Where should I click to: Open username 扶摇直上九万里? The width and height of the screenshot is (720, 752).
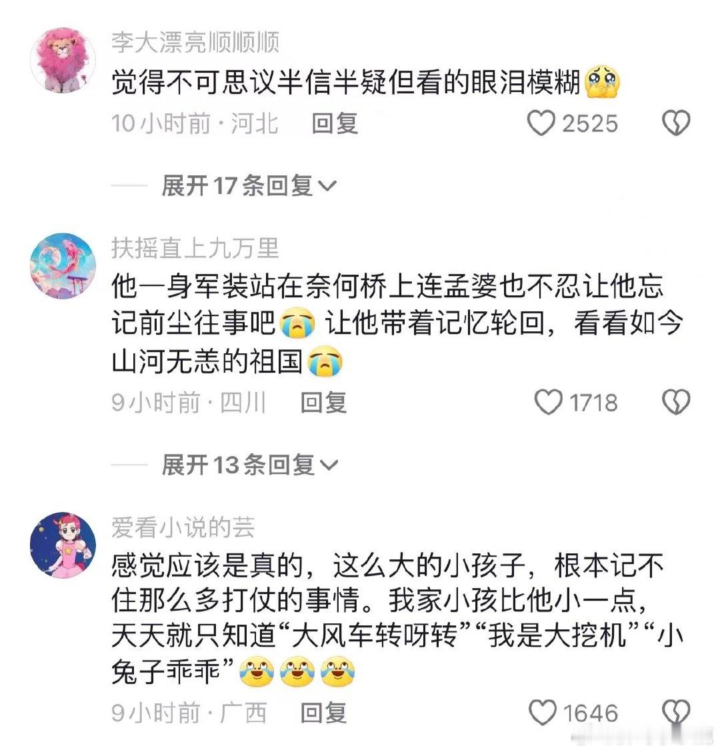[x=195, y=249]
